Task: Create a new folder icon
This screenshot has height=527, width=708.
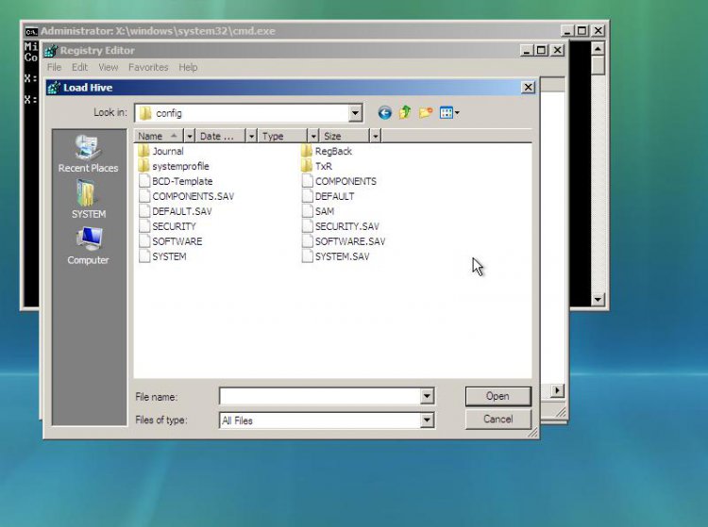Action: click(426, 113)
